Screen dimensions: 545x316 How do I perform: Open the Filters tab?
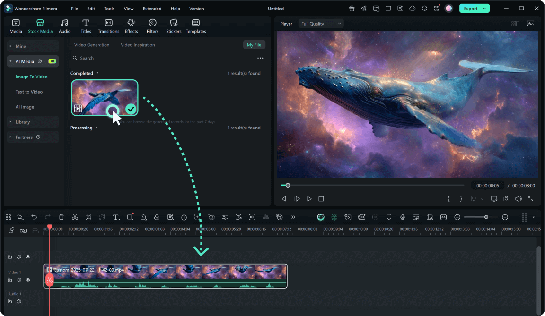(152, 26)
